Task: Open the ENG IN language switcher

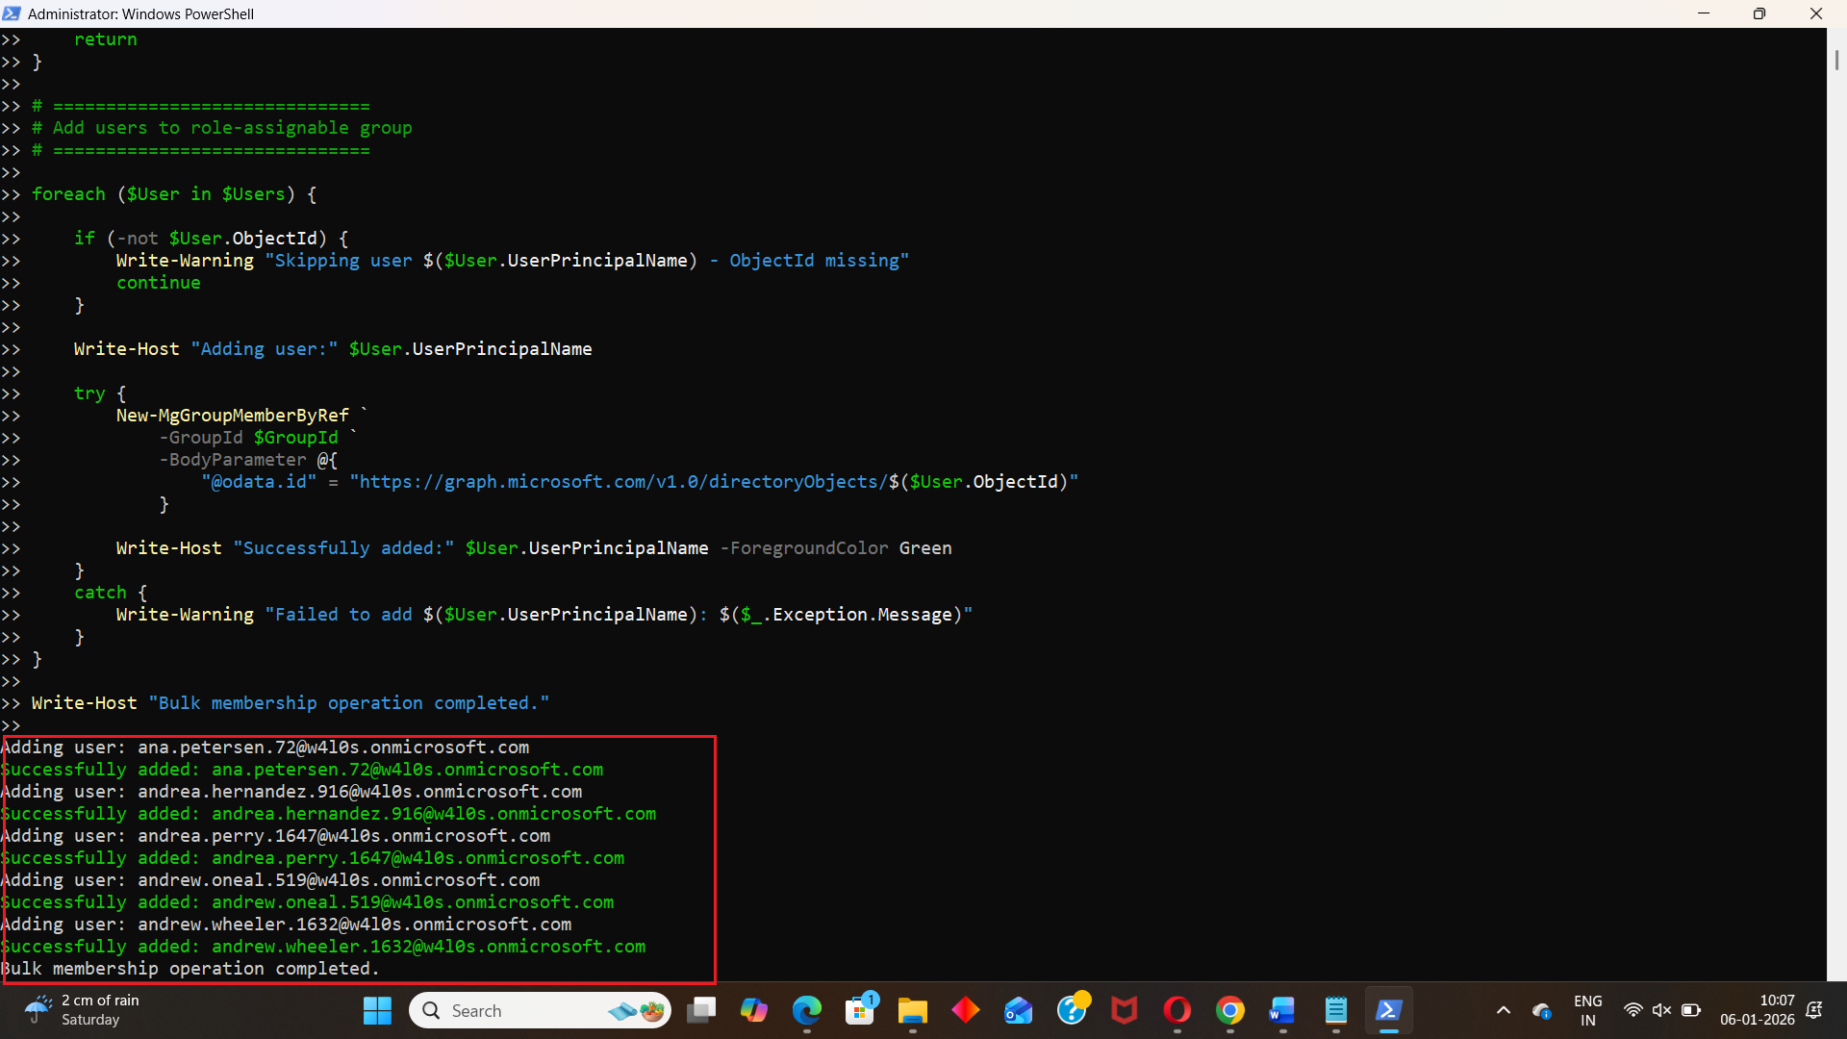Action: [x=1587, y=1010]
